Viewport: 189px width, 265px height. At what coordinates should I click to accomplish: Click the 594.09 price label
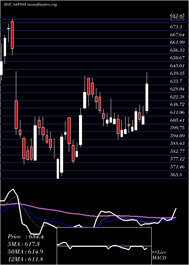177,136
